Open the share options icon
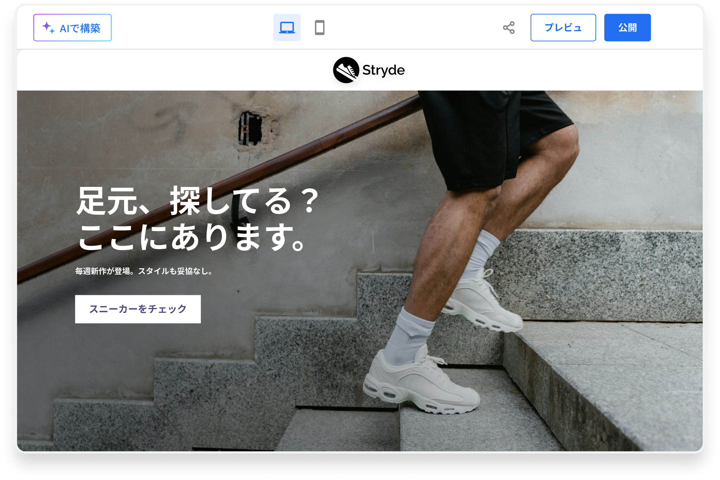720x480 pixels. (509, 27)
